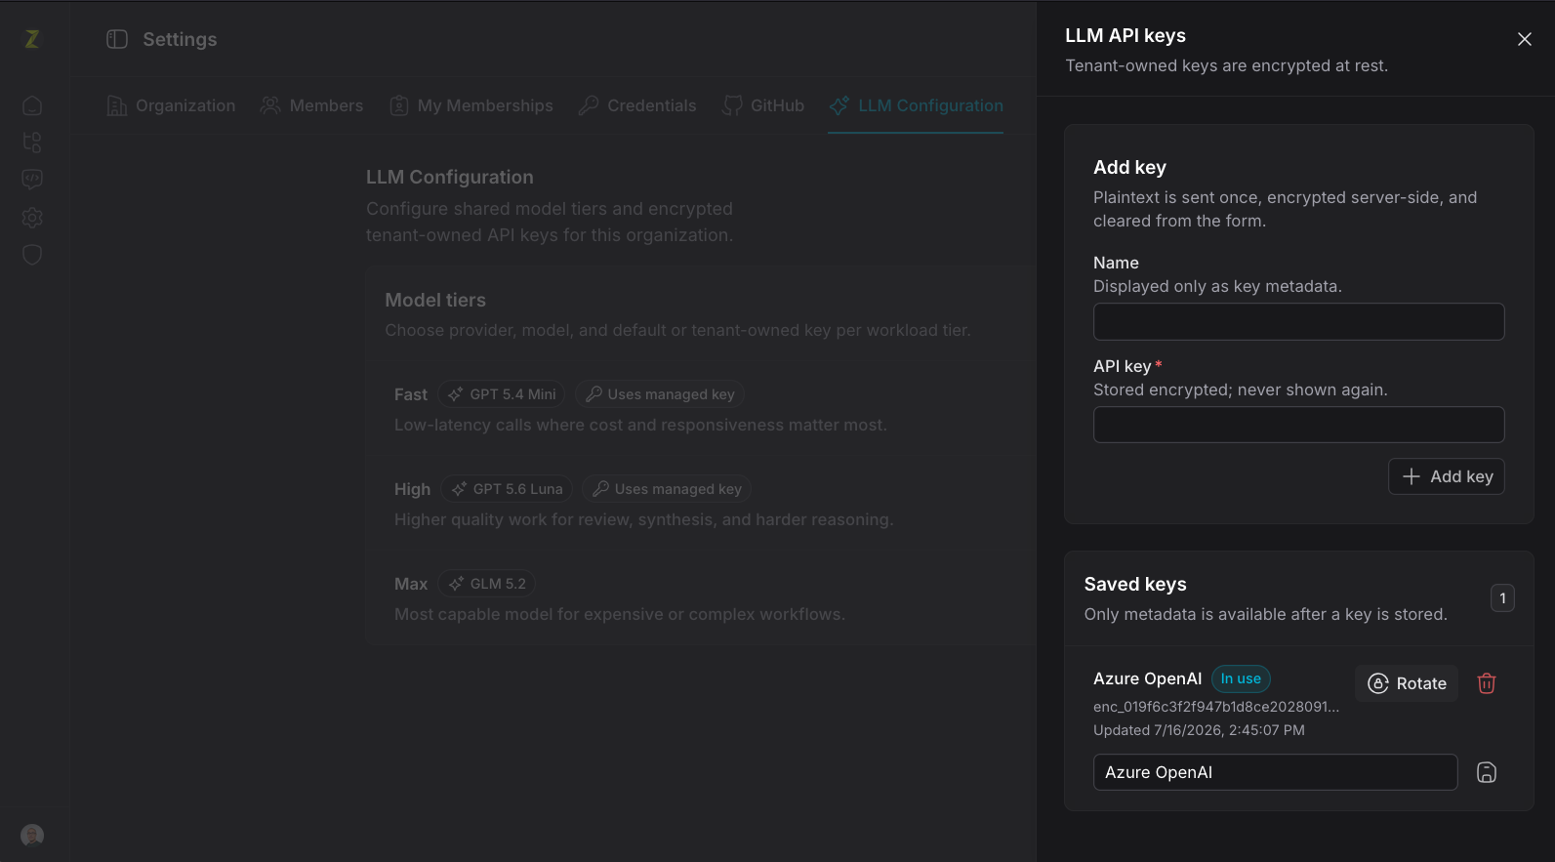Screen dimensions: 1555x862
Task: Edit the Azure OpenAI key name field
Action: click(1275, 772)
